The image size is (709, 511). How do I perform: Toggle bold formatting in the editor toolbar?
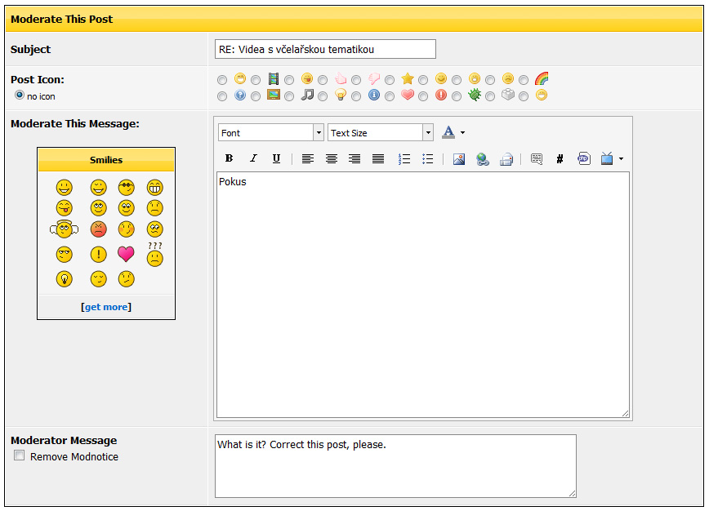coord(229,159)
